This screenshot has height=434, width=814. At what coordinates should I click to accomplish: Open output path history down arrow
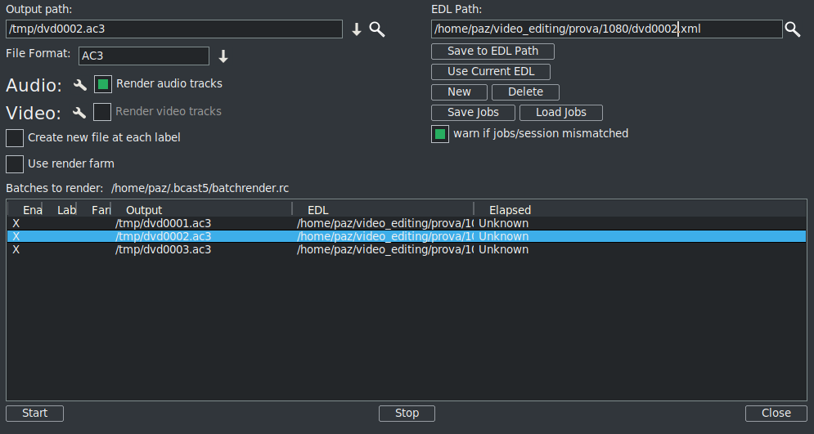pos(357,29)
